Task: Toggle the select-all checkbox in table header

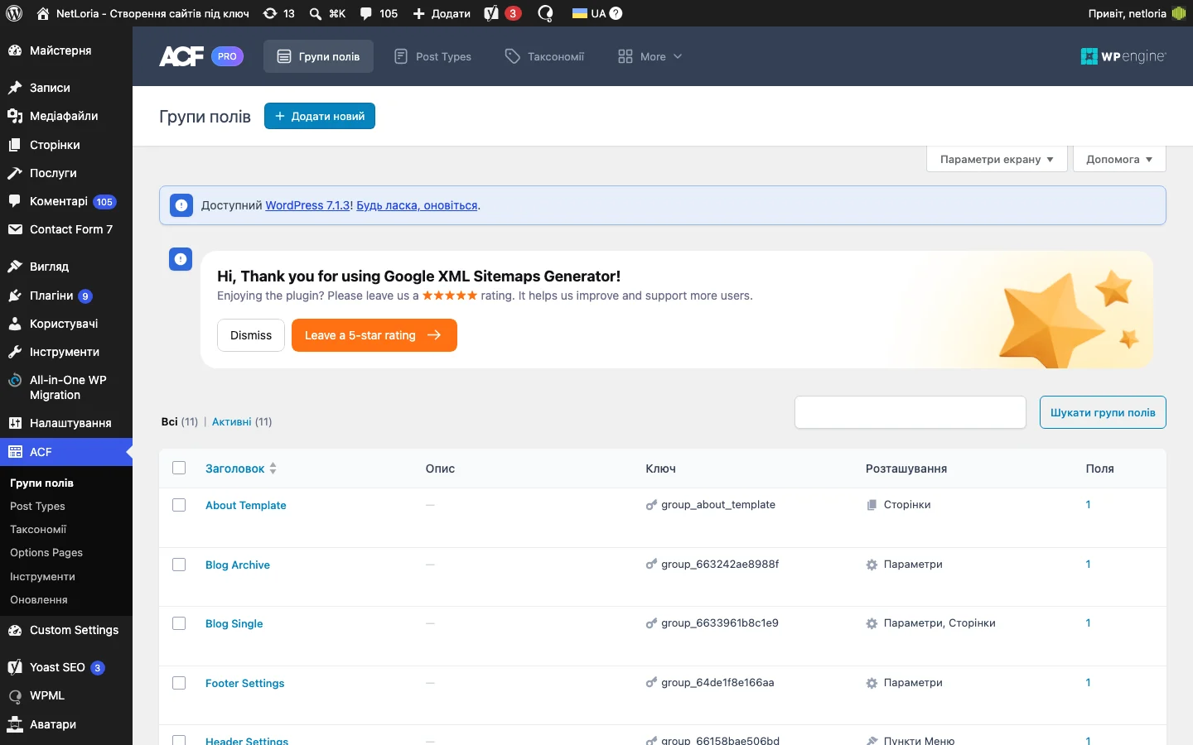Action: click(x=179, y=468)
